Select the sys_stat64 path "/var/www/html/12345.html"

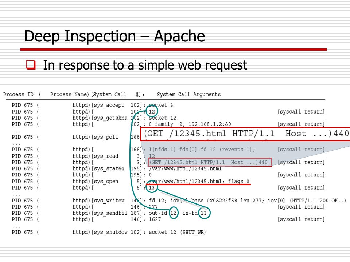pos(185,168)
